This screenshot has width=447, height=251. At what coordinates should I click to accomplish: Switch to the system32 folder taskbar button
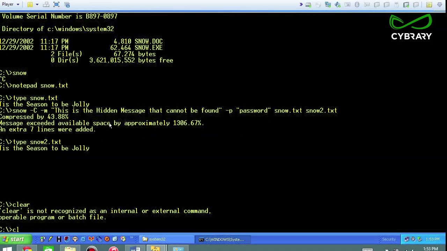[167, 239]
